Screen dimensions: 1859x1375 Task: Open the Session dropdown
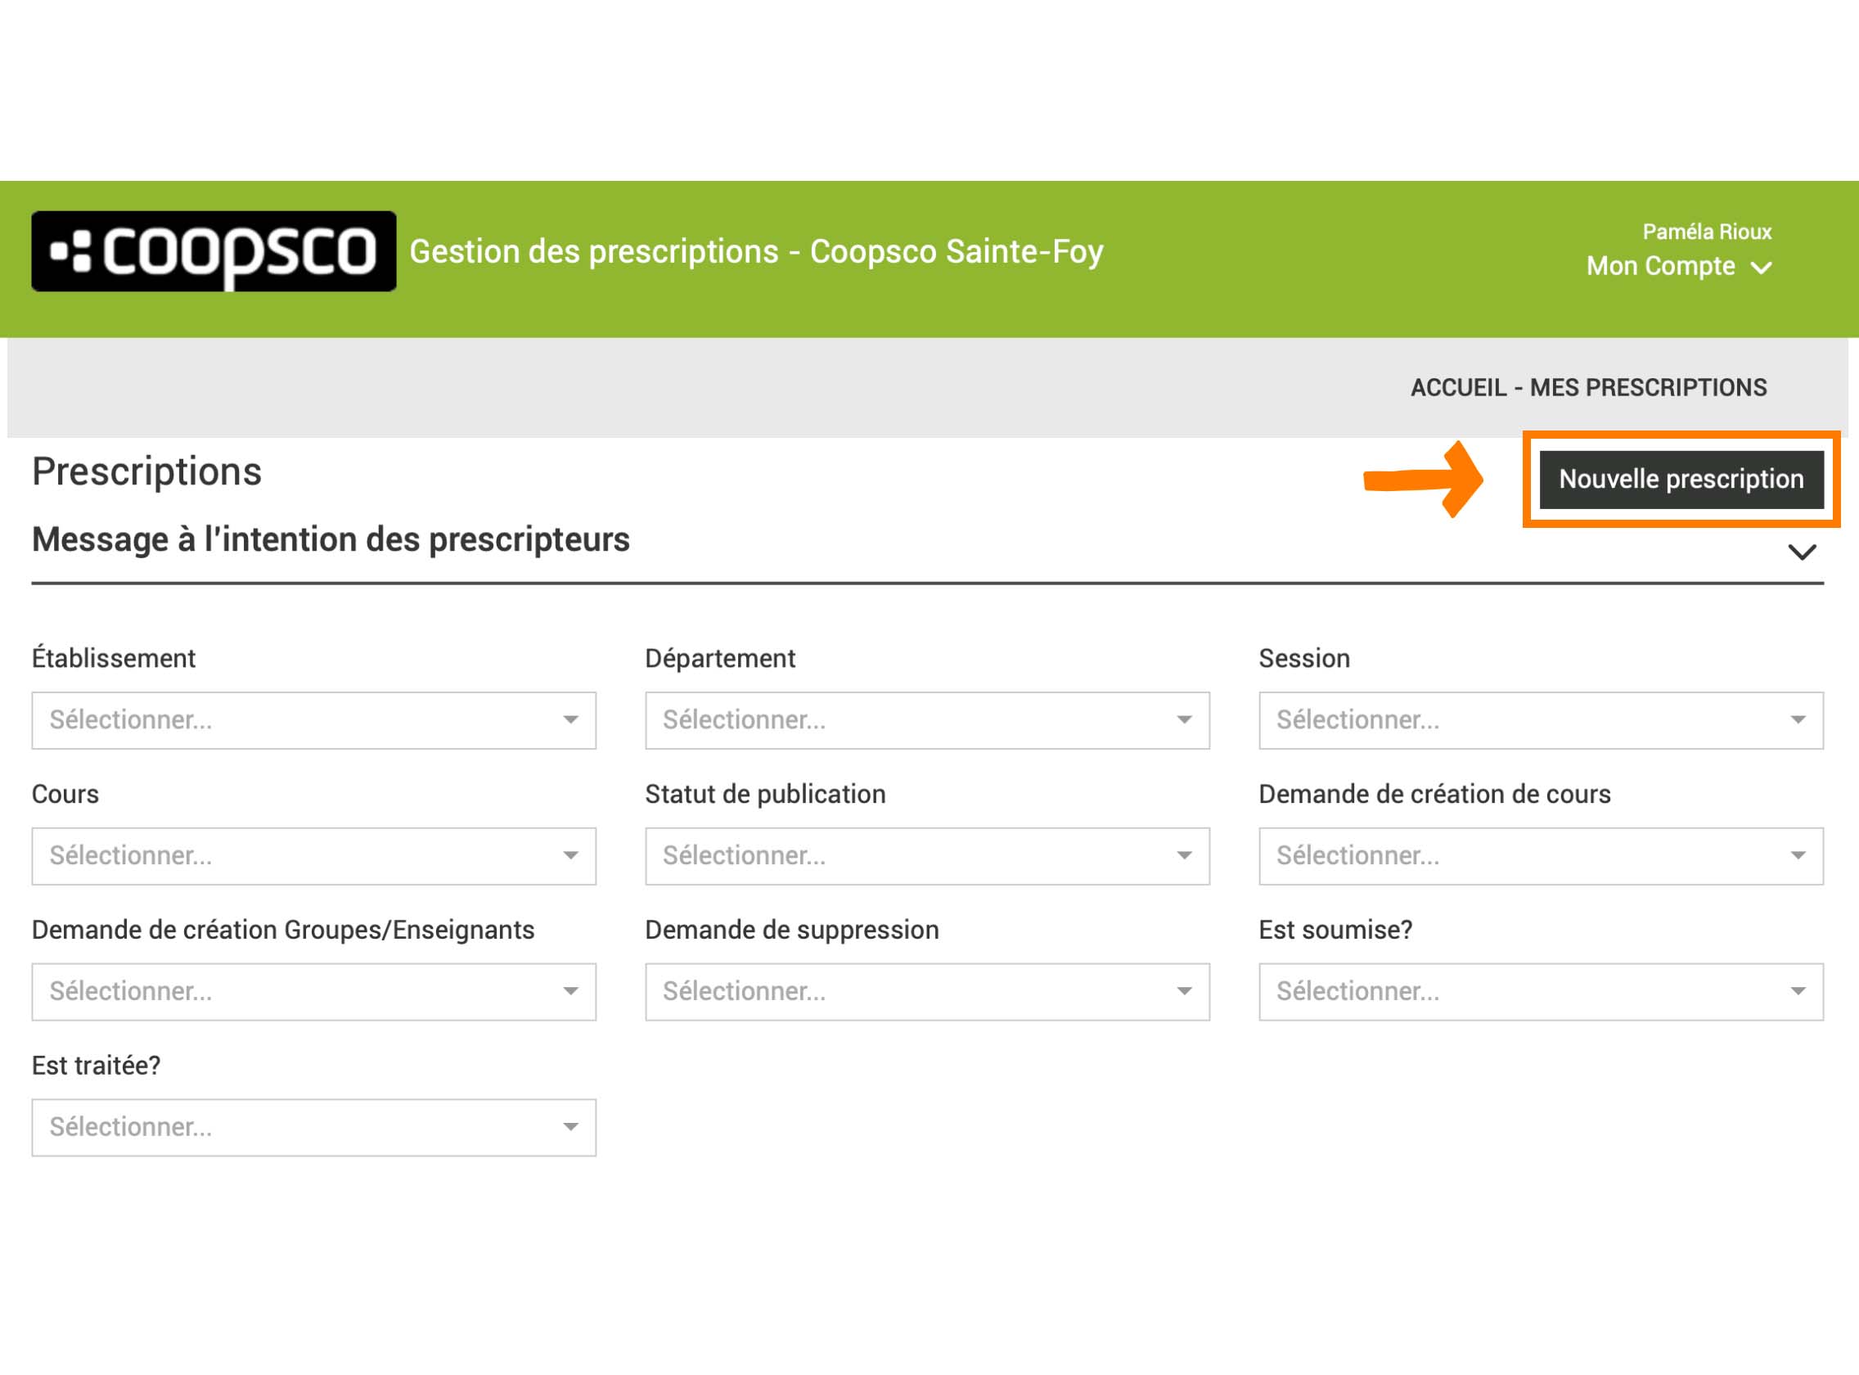coord(1539,721)
